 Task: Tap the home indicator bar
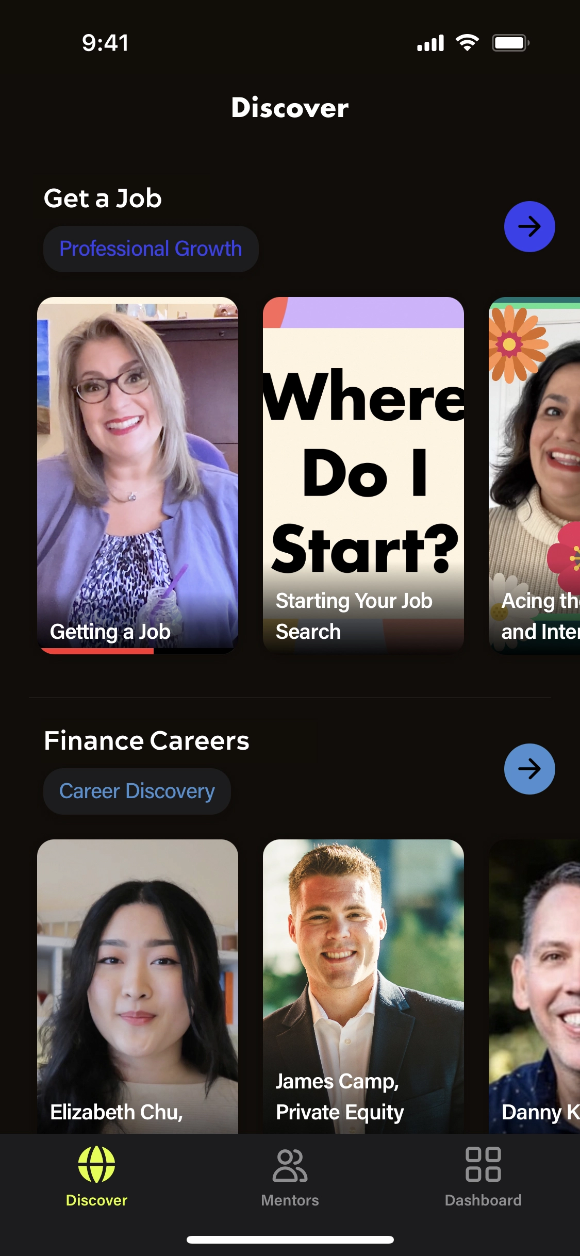290,1240
